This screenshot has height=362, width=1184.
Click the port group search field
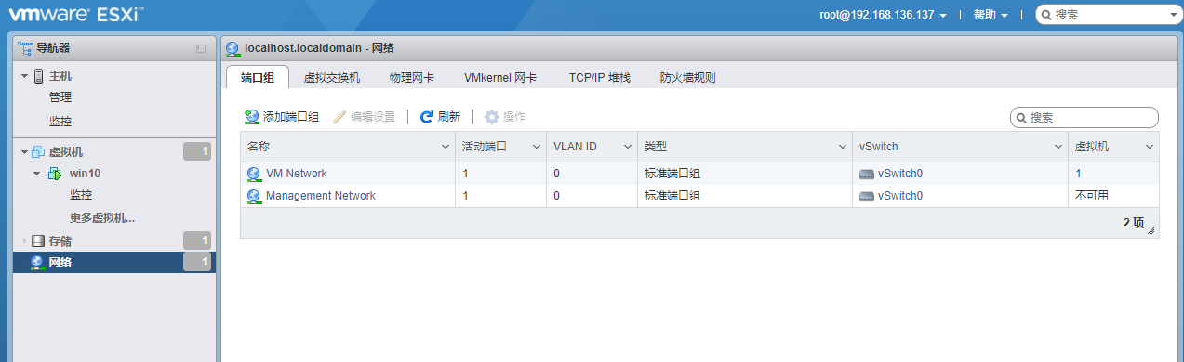click(x=1084, y=118)
